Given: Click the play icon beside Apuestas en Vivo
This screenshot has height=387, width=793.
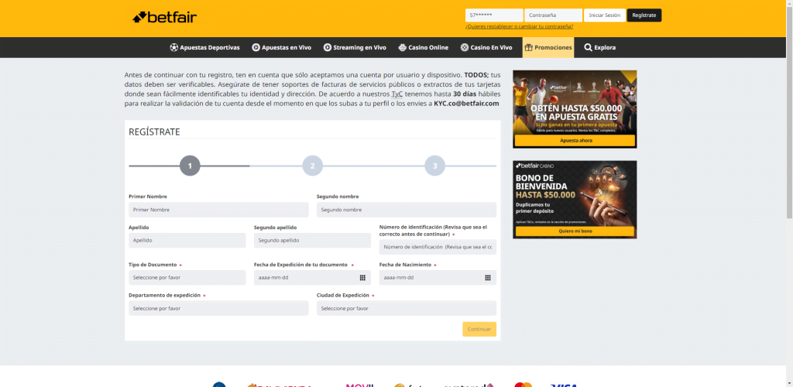Looking at the screenshot, I should 256,47.
